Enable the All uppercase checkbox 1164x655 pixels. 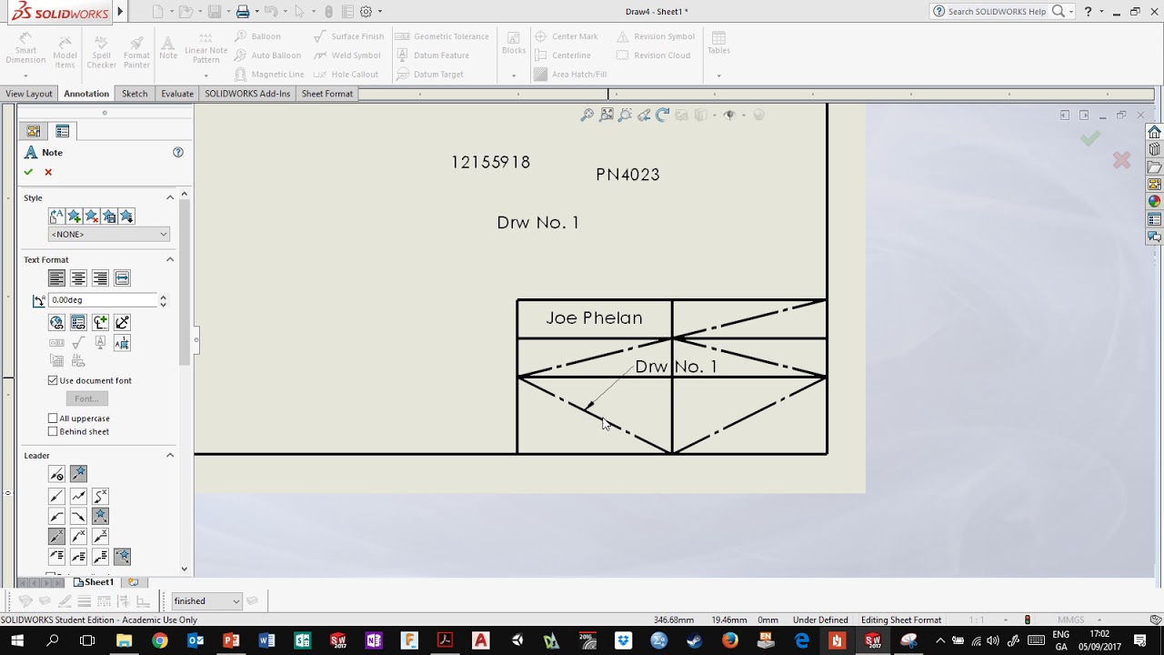pos(53,418)
